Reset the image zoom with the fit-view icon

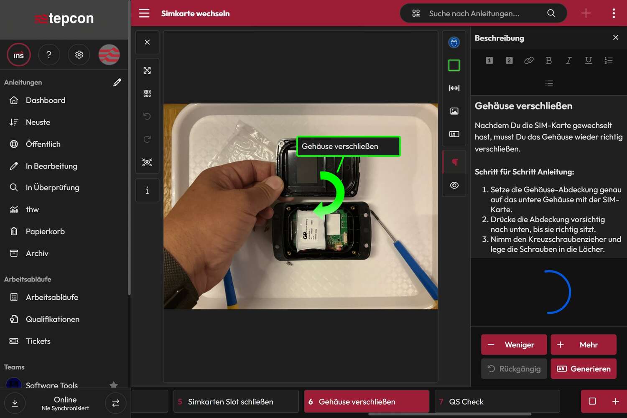click(x=147, y=162)
